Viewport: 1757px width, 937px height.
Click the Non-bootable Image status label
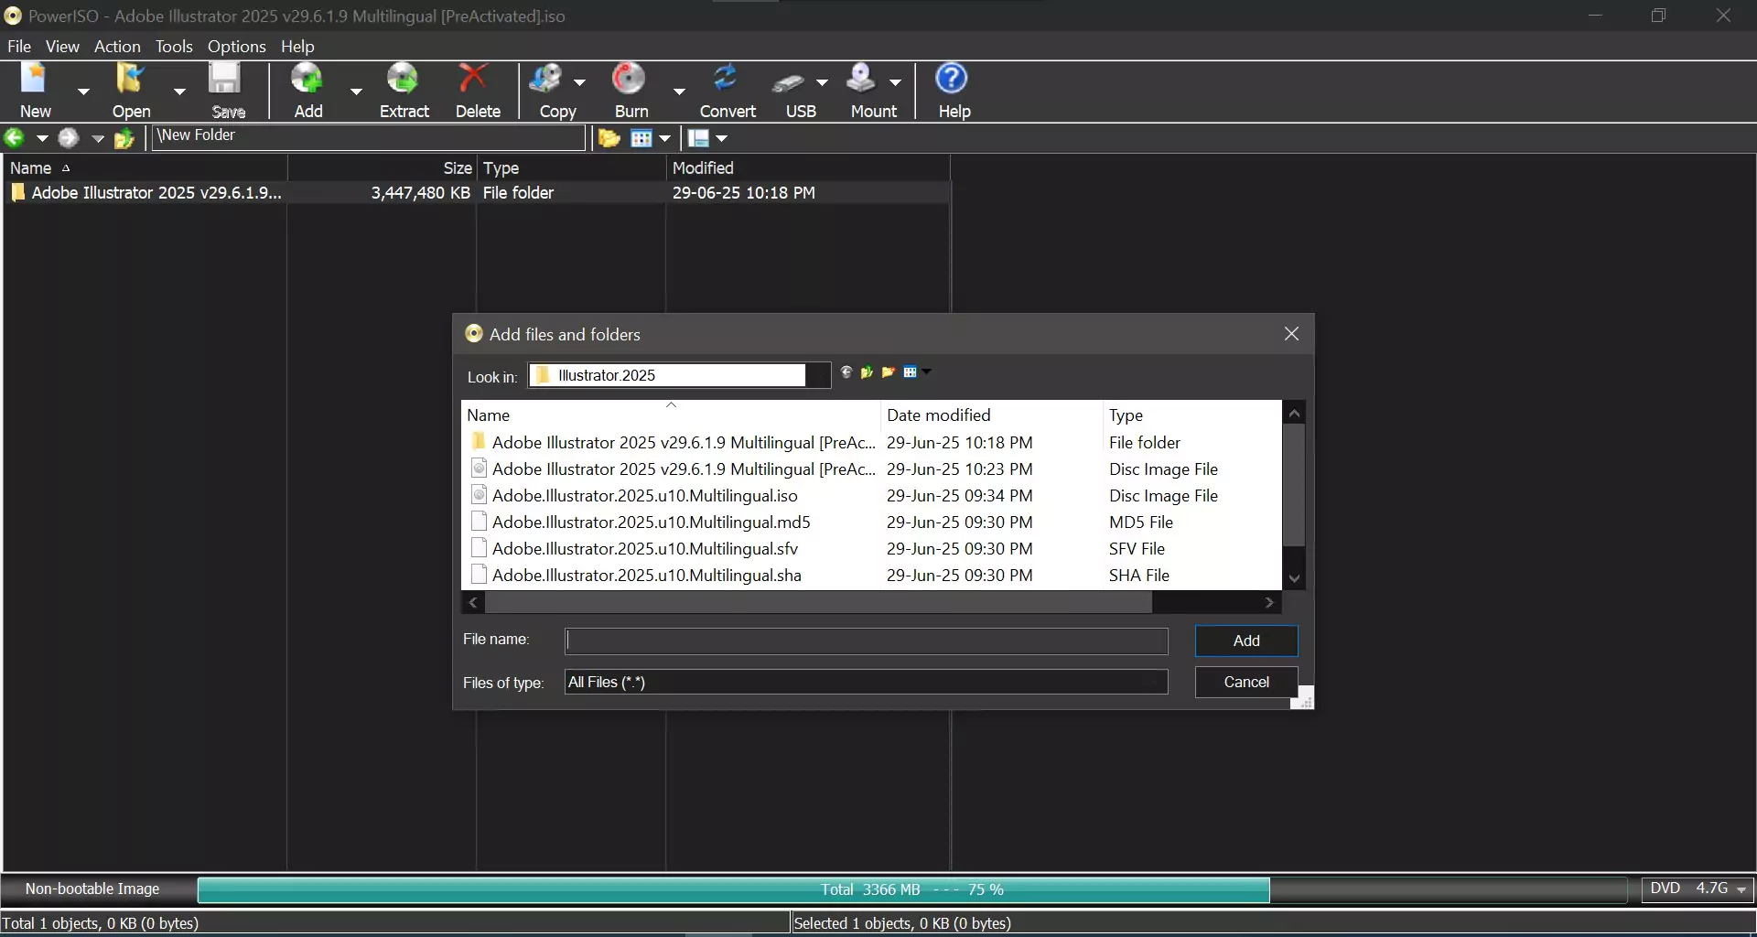tap(92, 889)
